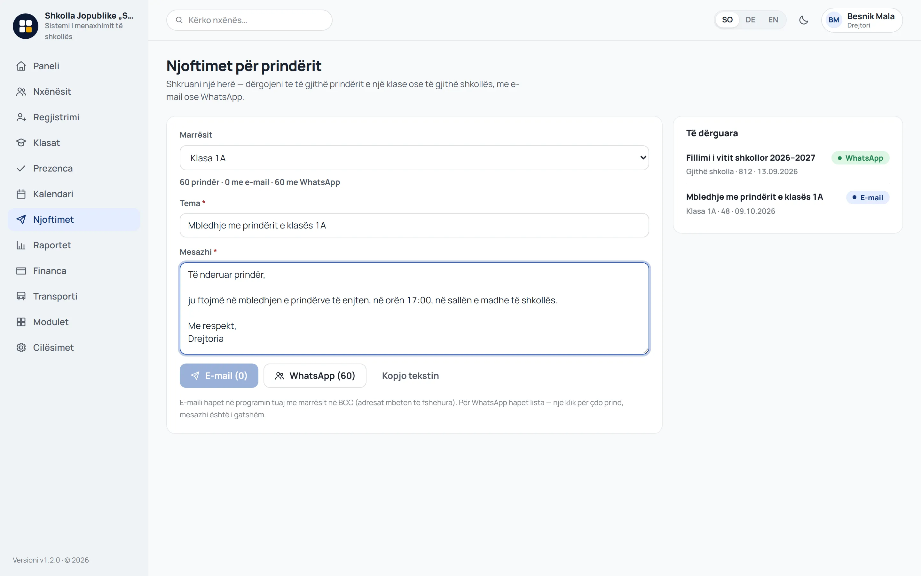Viewport: 921px width, 576px height.
Task: Click the Kalendari calendar icon
Action: (x=21, y=194)
